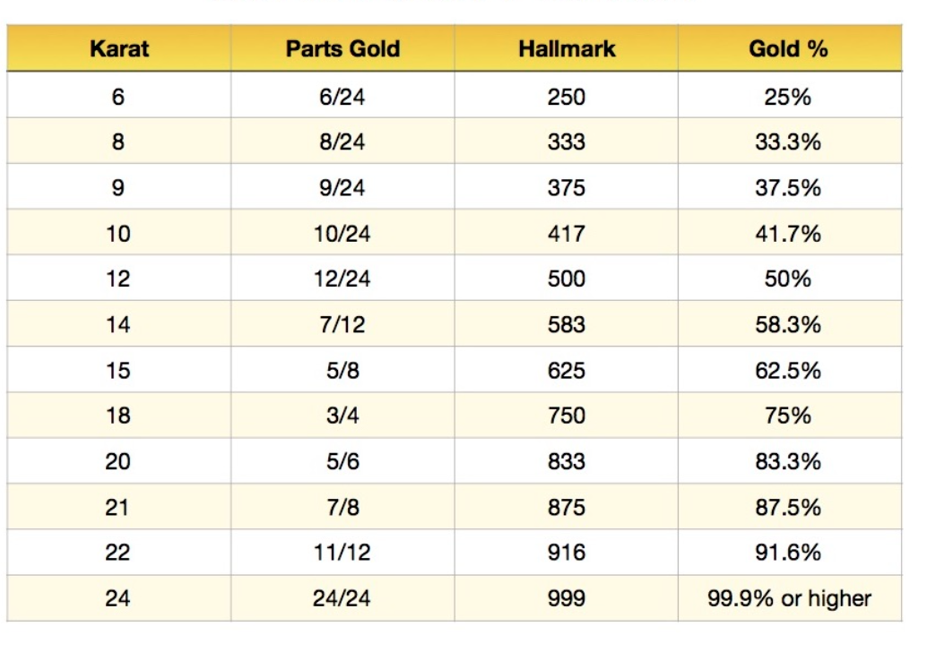This screenshot has height=652, width=927.
Task: Click the 12/24 parts gold cell
Action: (342, 279)
